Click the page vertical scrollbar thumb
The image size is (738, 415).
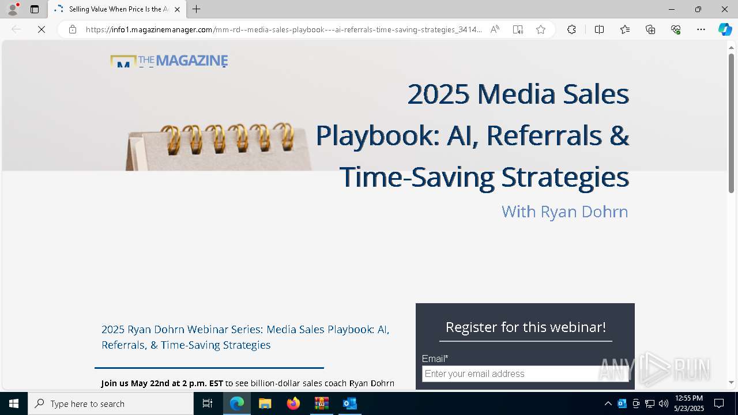(731, 123)
